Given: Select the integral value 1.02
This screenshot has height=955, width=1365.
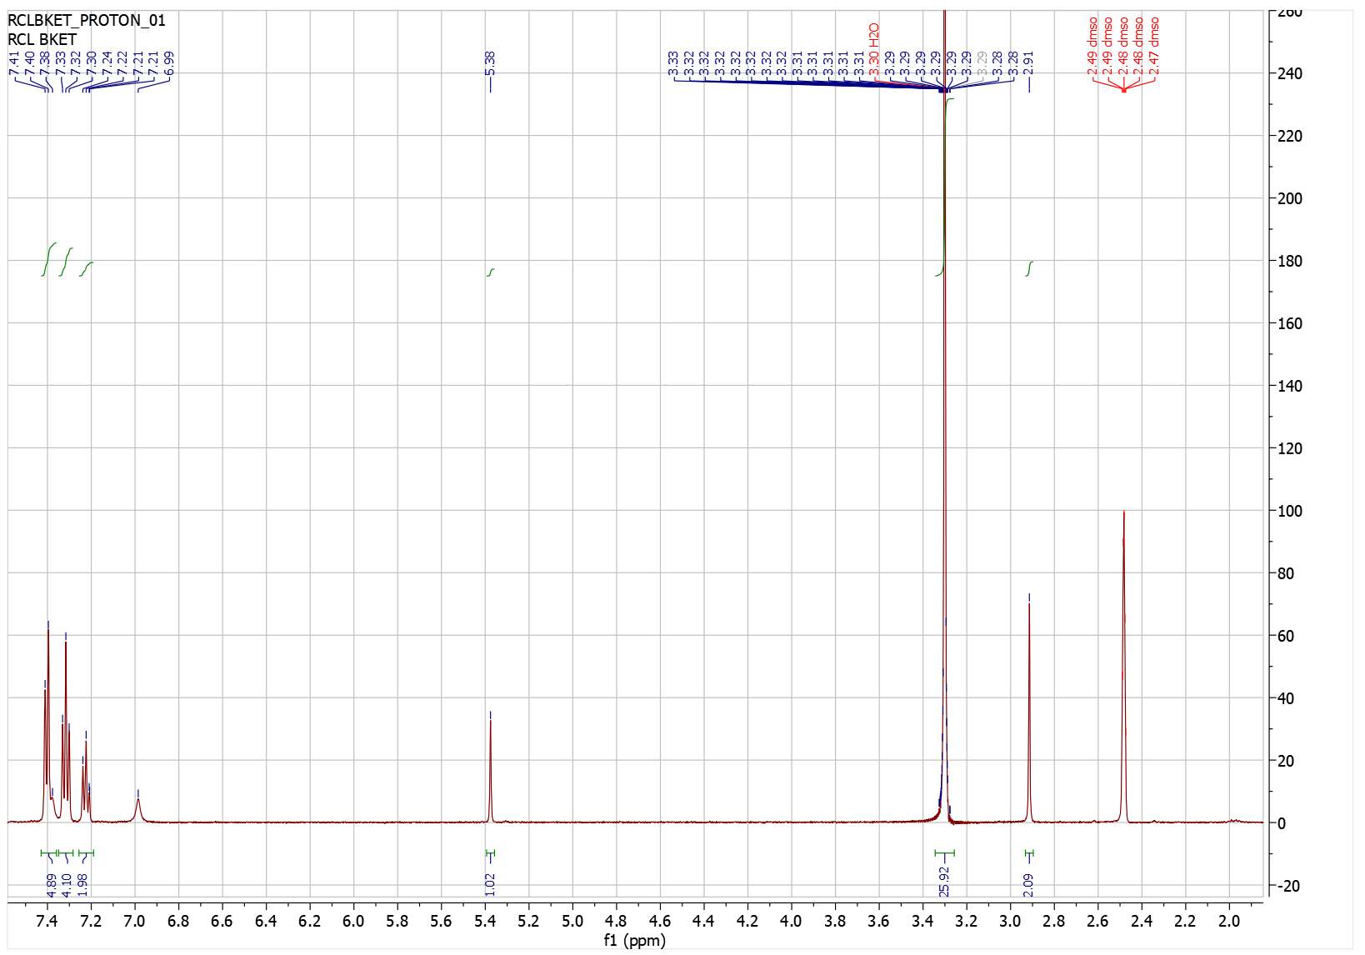Looking at the screenshot, I should pos(490,883).
